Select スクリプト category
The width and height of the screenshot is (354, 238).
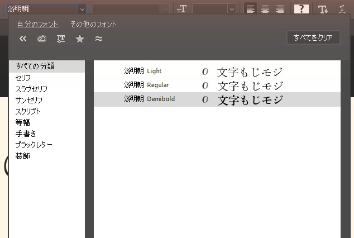(x=47, y=111)
